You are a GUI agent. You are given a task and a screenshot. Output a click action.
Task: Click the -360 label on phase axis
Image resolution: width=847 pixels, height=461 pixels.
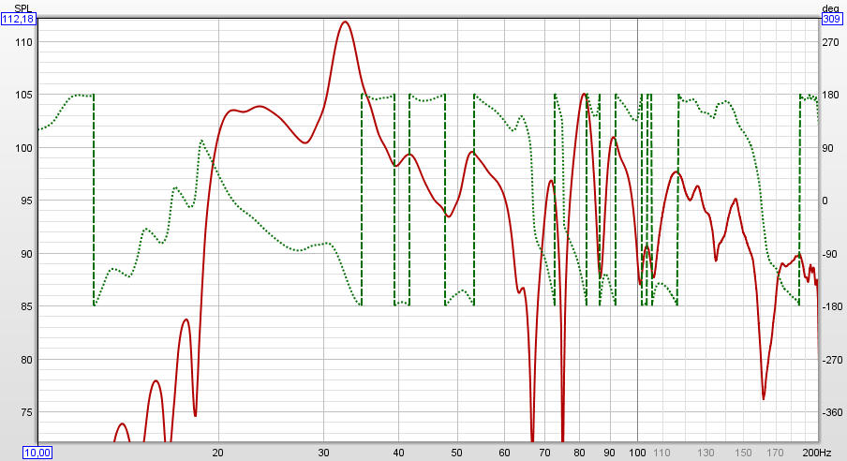click(x=832, y=413)
